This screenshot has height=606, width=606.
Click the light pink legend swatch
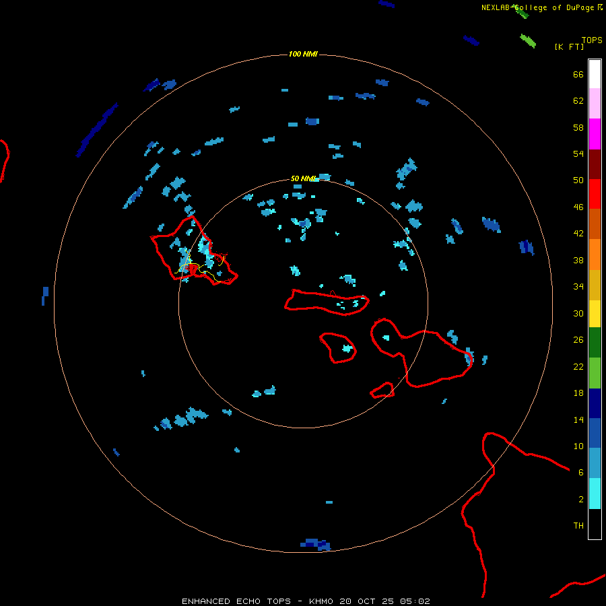[595, 104]
